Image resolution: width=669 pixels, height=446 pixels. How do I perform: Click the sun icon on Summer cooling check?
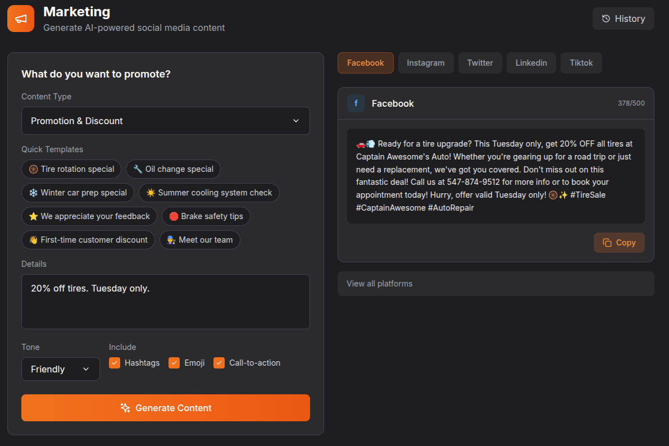click(151, 193)
